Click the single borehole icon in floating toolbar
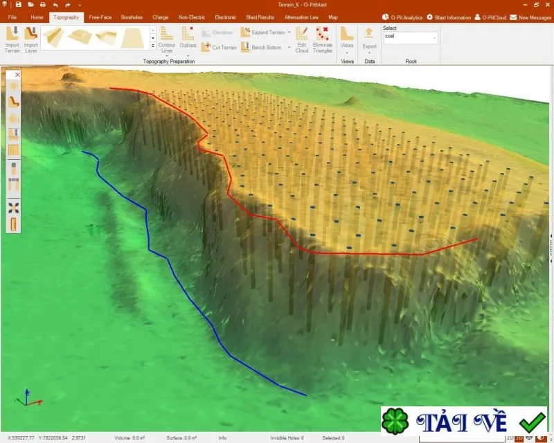The width and height of the screenshot is (554, 443). [x=13, y=168]
